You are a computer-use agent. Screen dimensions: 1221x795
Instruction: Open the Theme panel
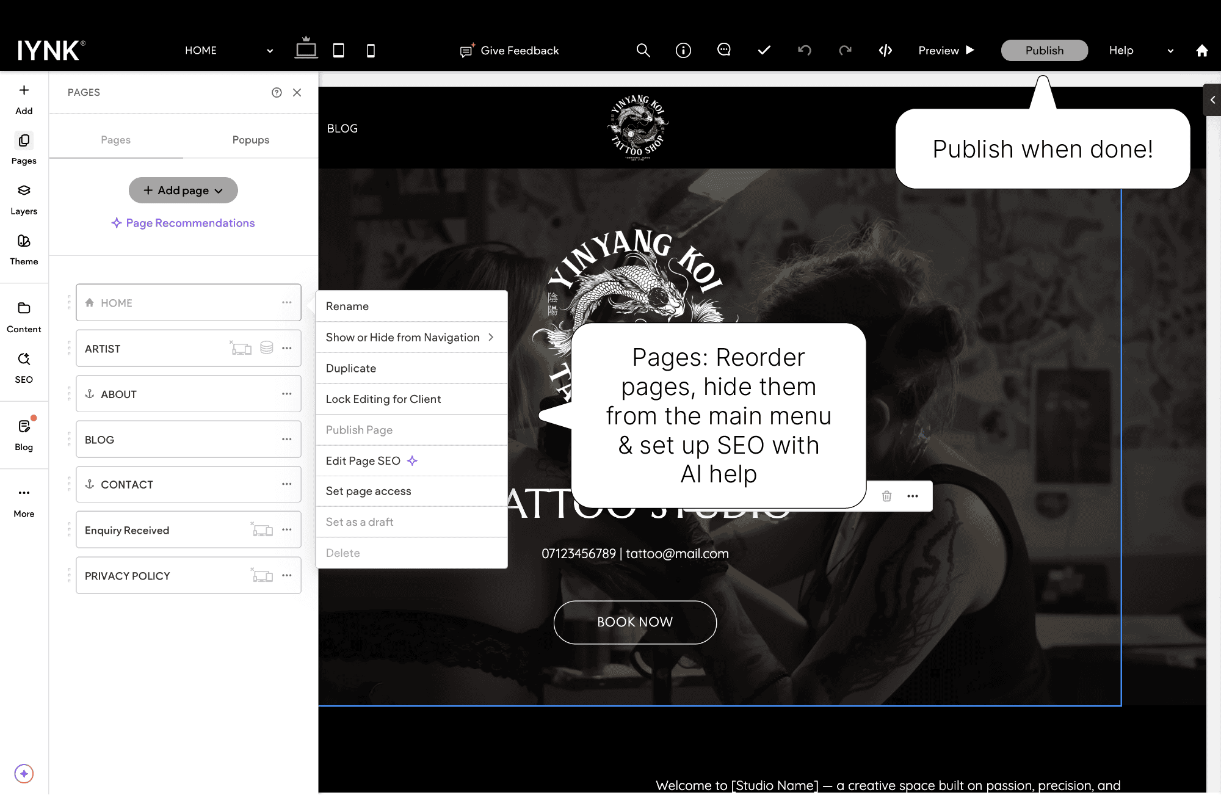[x=24, y=249]
